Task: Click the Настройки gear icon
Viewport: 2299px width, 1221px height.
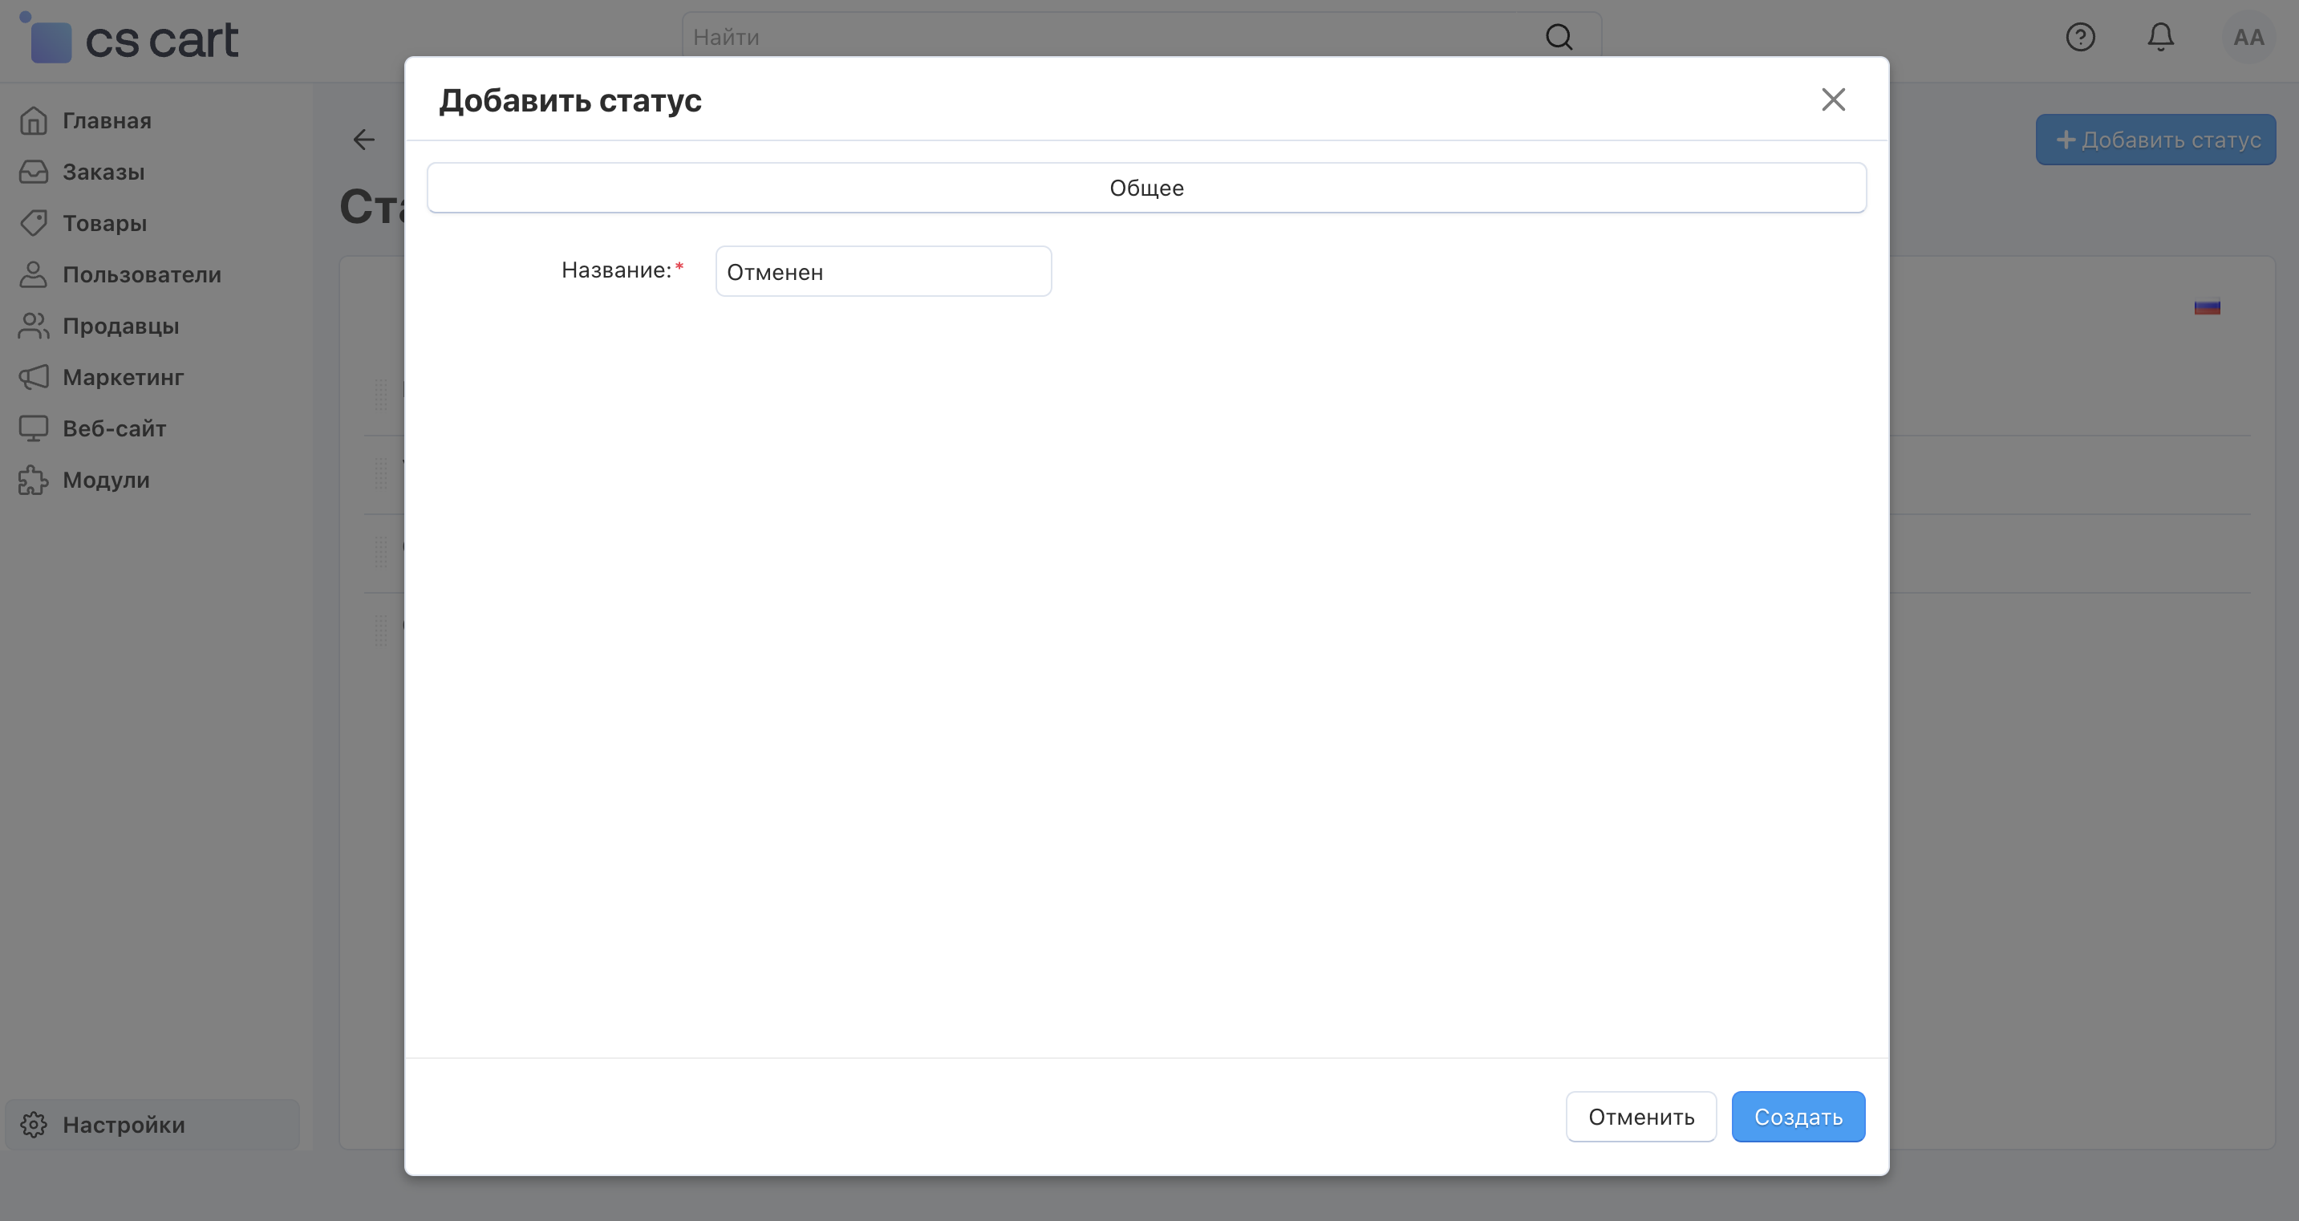Action: (x=33, y=1124)
